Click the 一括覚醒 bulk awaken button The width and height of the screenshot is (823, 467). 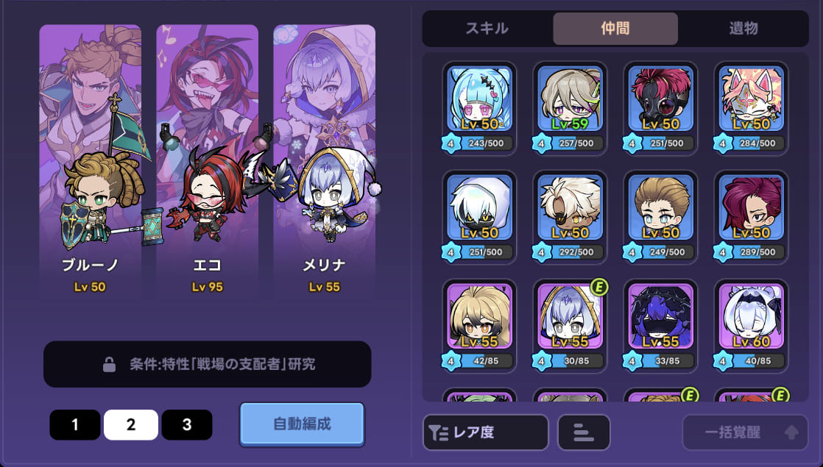[x=745, y=432]
